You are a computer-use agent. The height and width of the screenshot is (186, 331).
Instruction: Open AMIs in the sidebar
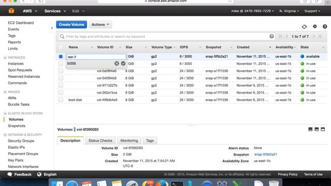(12, 98)
